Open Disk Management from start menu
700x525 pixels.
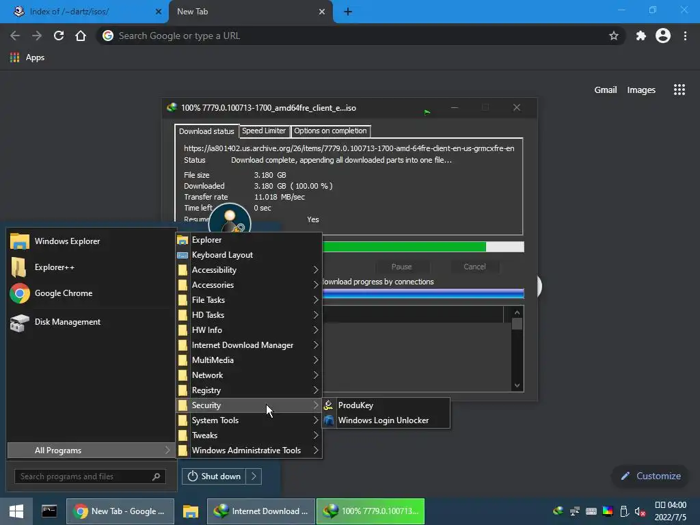[x=92, y=322]
